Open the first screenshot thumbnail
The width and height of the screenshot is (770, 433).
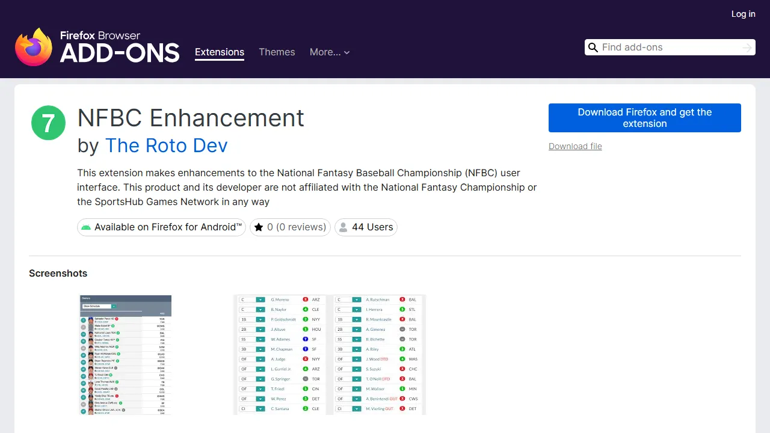point(125,355)
